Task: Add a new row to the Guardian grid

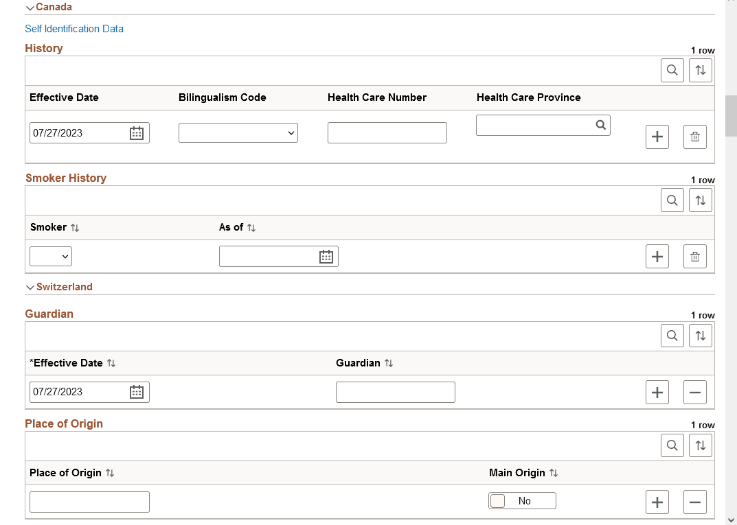Action: pos(657,392)
